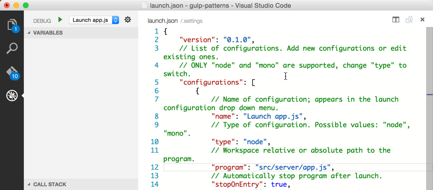The width and height of the screenshot is (433, 190).
Task: Open the Git source control icon
Action: [x=12, y=72]
